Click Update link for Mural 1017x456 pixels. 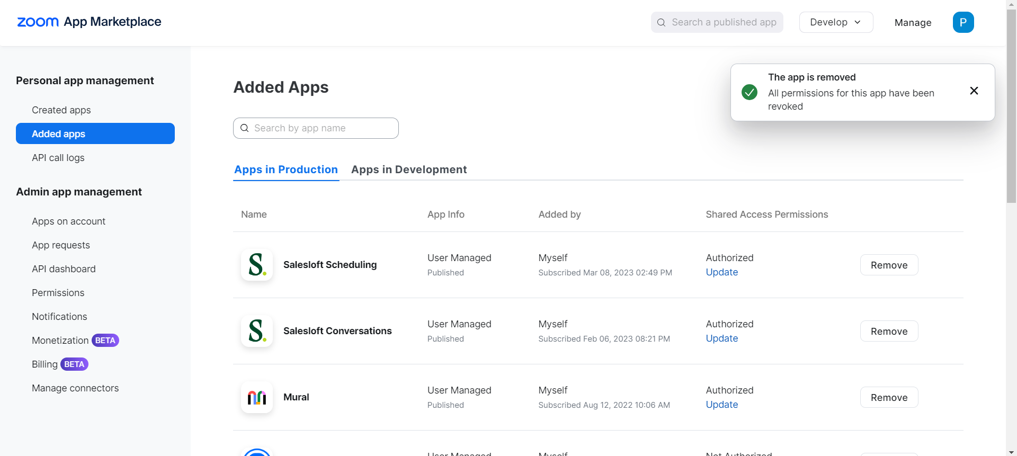(x=721, y=405)
